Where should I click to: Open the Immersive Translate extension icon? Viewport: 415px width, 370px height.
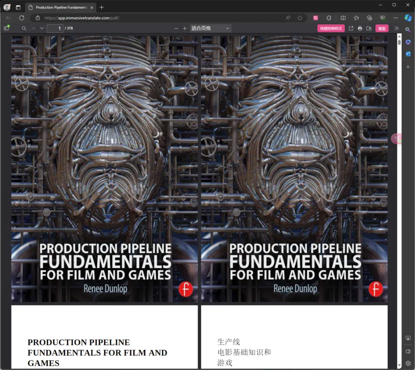pos(315,18)
